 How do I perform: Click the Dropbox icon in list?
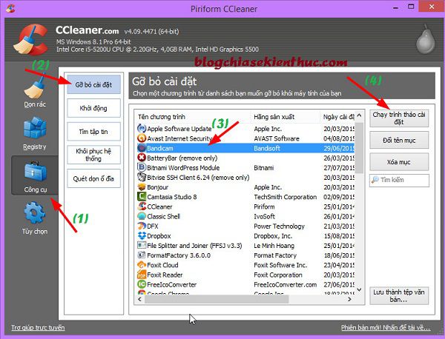[142, 235]
